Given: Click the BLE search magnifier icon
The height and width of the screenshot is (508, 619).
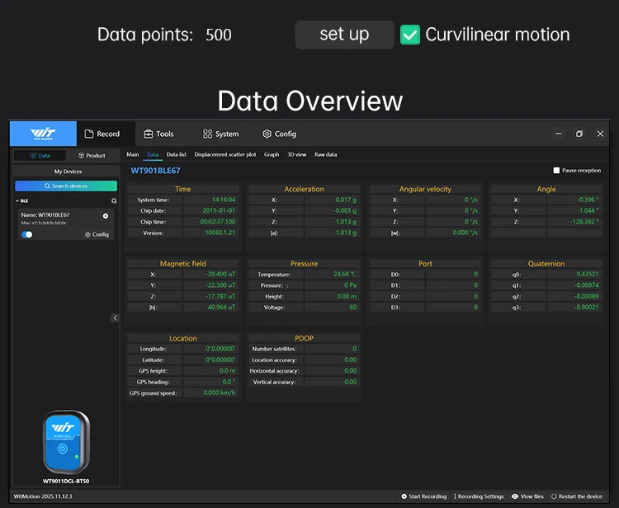Looking at the screenshot, I should 114,200.
